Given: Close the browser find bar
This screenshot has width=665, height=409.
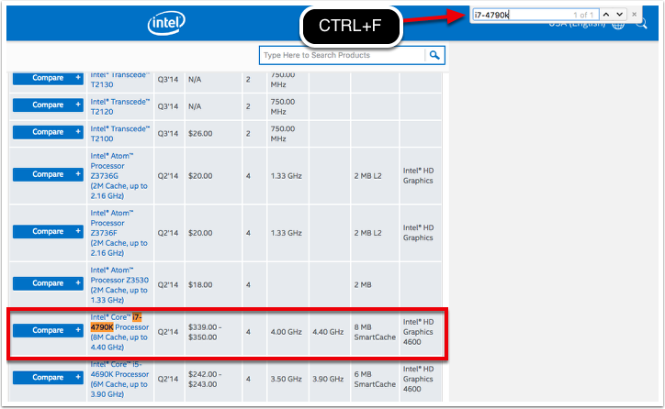Looking at the screenshot, I should coord(634,15).
